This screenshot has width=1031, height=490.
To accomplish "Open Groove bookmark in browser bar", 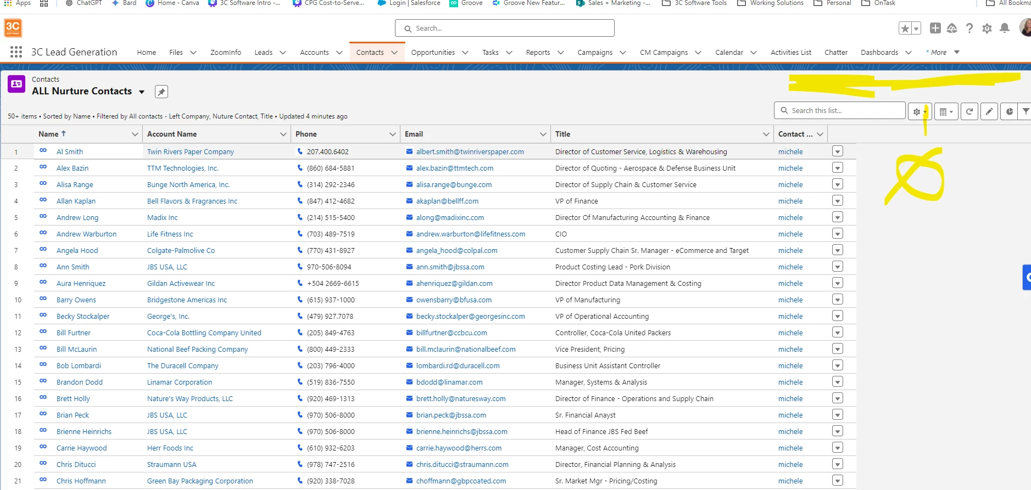I will [x=466, y=3].
